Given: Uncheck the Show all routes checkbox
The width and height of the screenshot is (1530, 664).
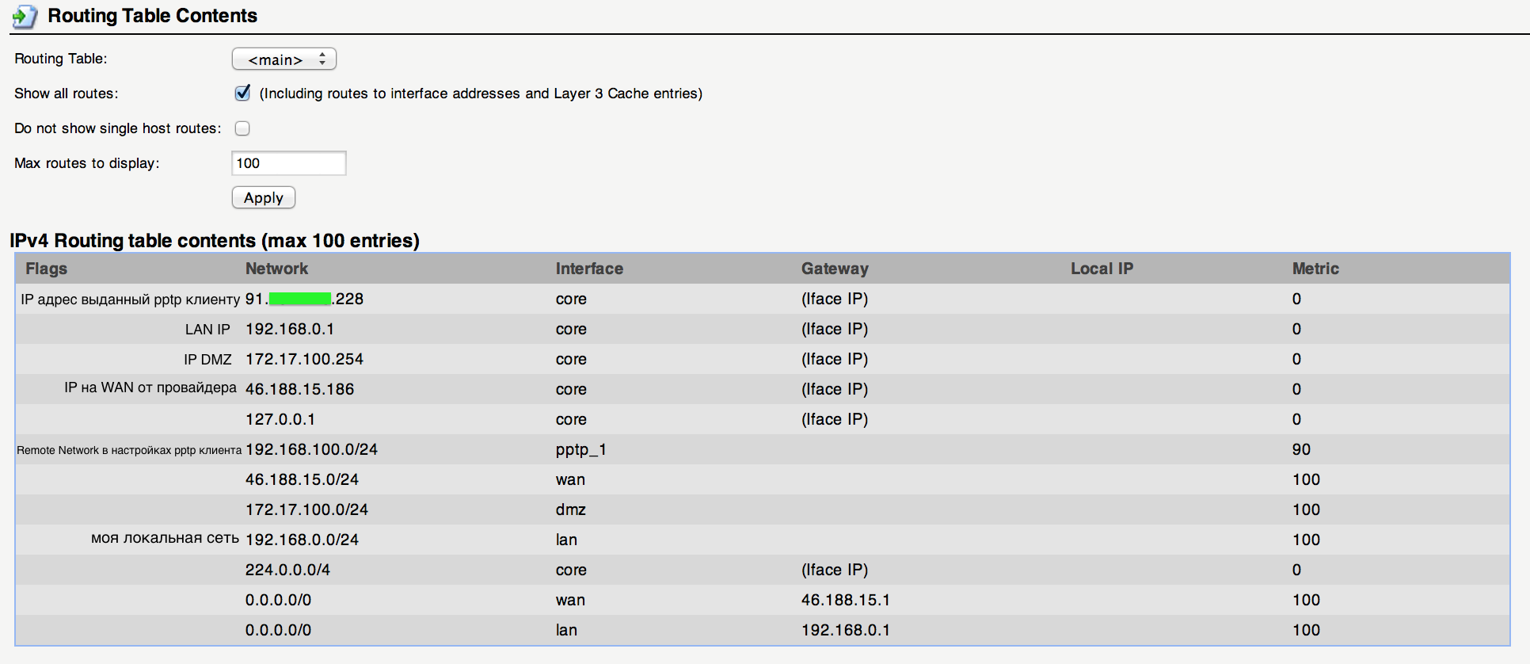Looking at the screenshot, I should [x=242, y=93].
